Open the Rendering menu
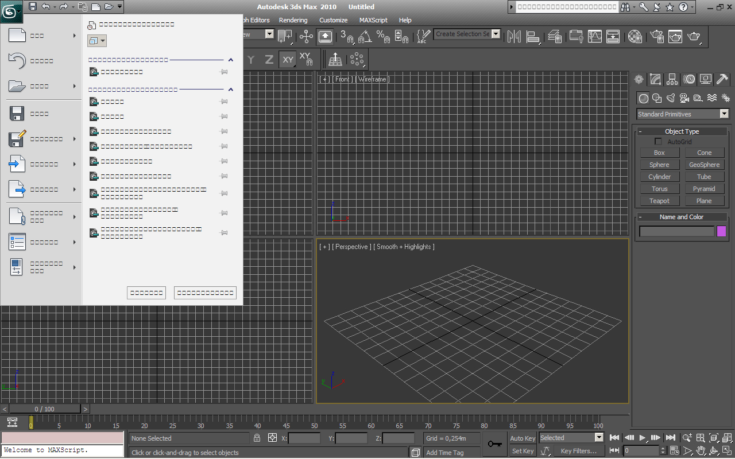Viewport: 735px width, 459px height. point(293,20)
